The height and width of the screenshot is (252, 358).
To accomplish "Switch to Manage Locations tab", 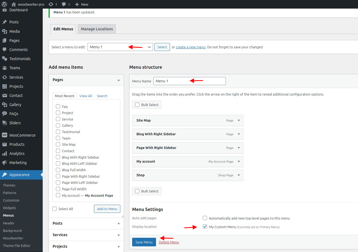I will point(97,29).
